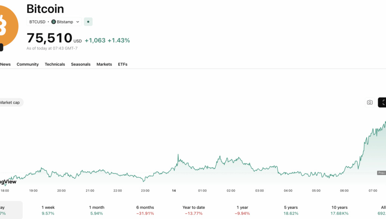The height and width of the screenshot is (219, 386).
Task: Select the Markets tab
Action: [x=104, y=64]
